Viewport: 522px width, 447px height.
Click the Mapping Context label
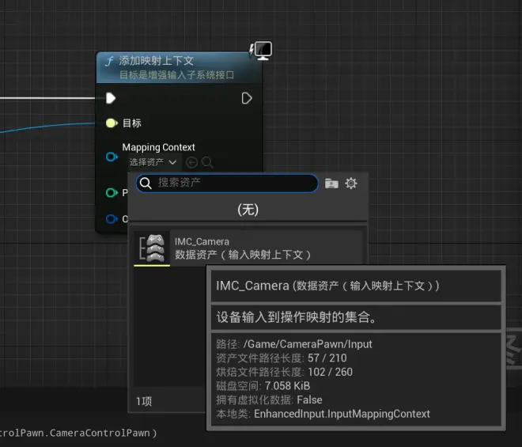pyautogui.click(x=158, y=147)
